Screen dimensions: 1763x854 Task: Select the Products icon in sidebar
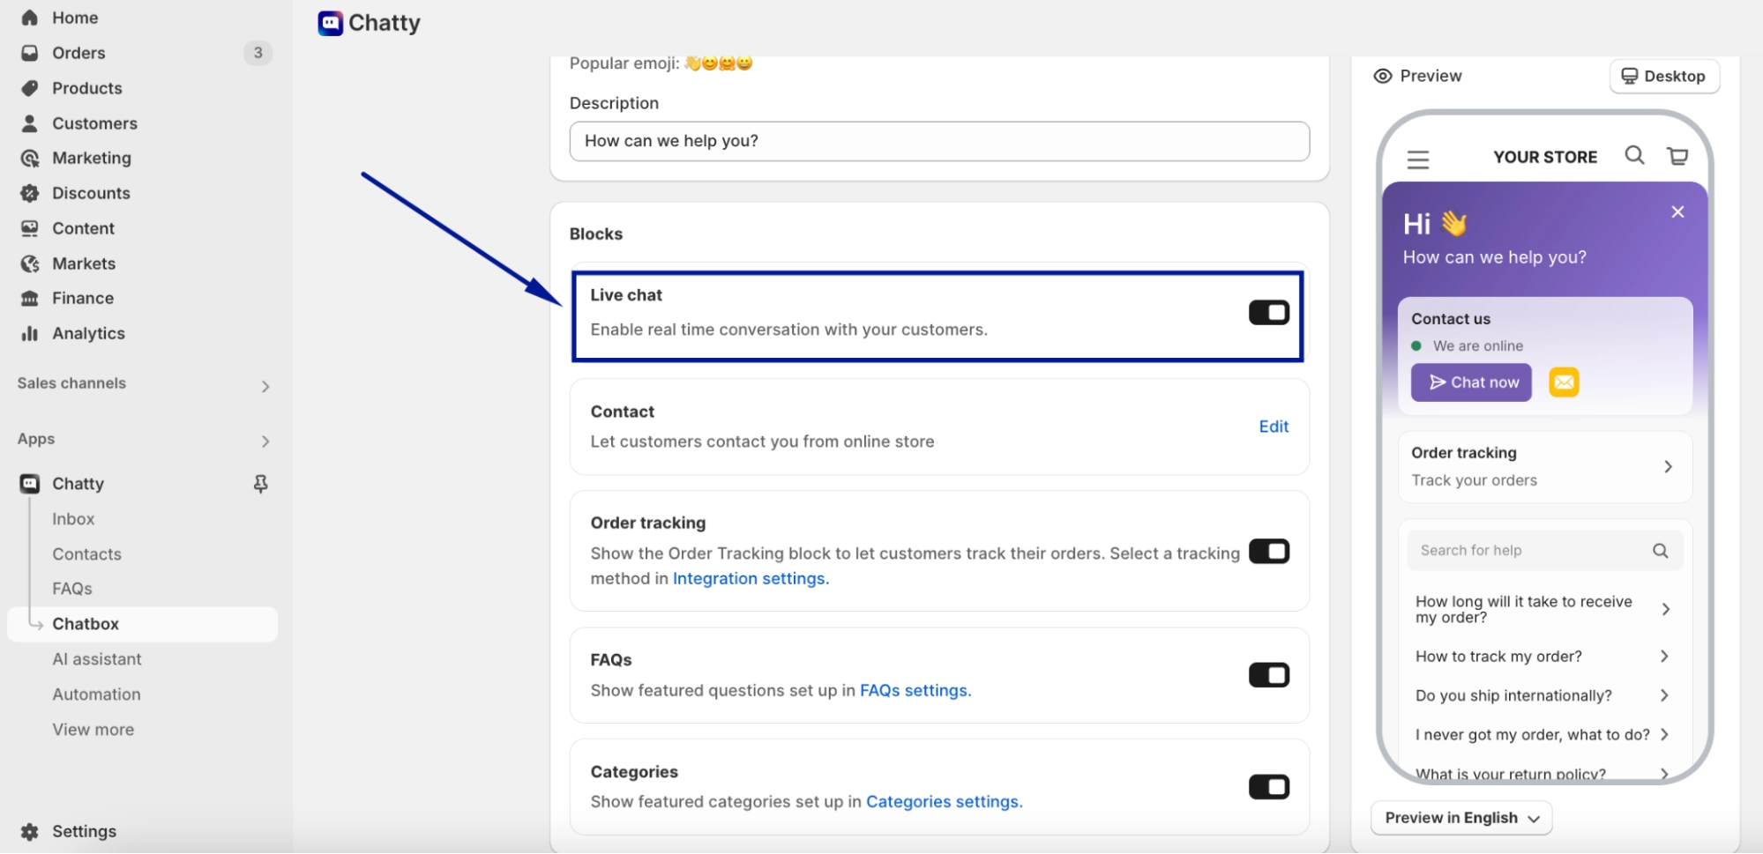(x=30, y=87)
